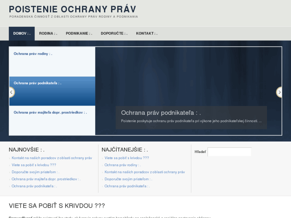Select slider tab Ochrana práv majiteľa dopr. prostriedkov
The height and width of the screenshot is (218, 291).
click(52, 120)
